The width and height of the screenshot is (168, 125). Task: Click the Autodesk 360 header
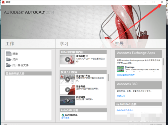coord(138,85)
